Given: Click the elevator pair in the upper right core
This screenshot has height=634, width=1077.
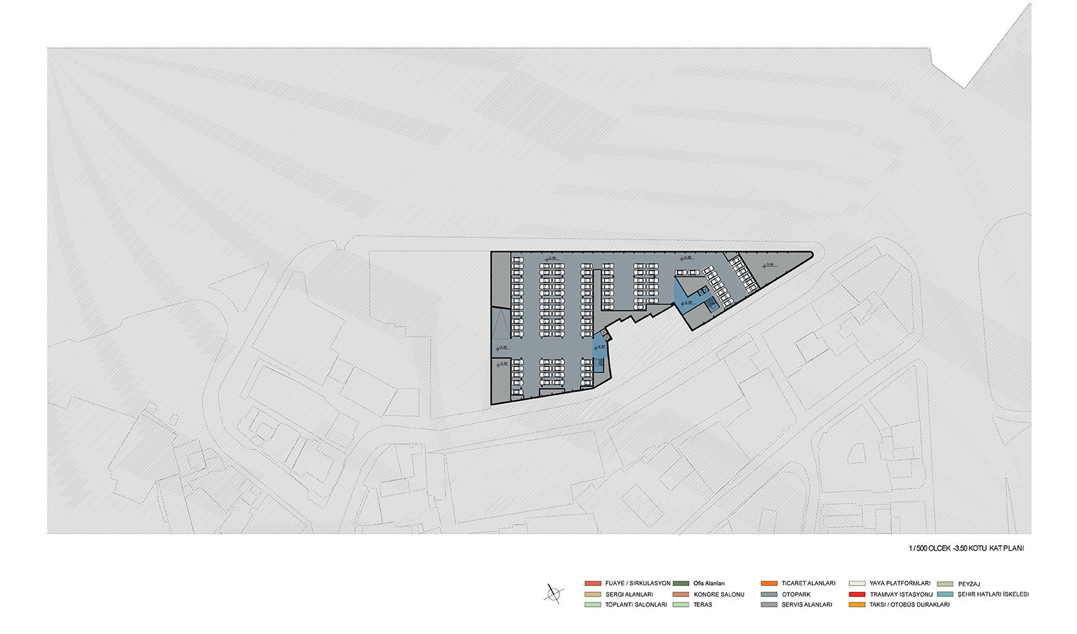Looking at the screenshot, I should [x=703, y=291].
